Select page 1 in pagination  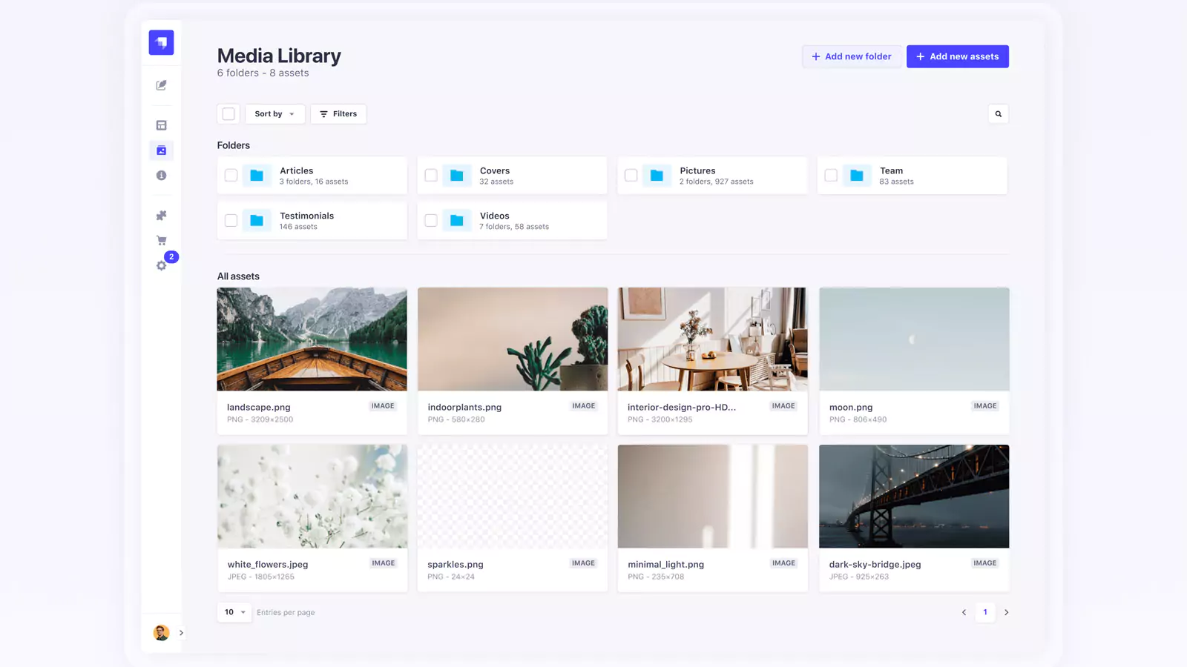pos(985,612)
